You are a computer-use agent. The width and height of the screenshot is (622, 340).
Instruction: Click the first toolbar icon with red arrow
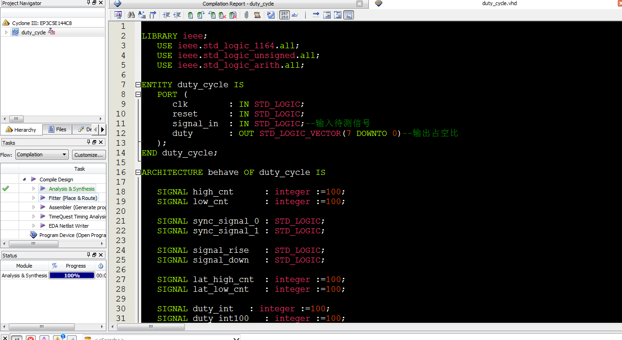click(118, 15)
